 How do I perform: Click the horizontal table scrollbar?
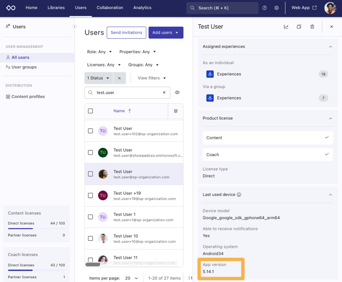click(x=93, y=265)
